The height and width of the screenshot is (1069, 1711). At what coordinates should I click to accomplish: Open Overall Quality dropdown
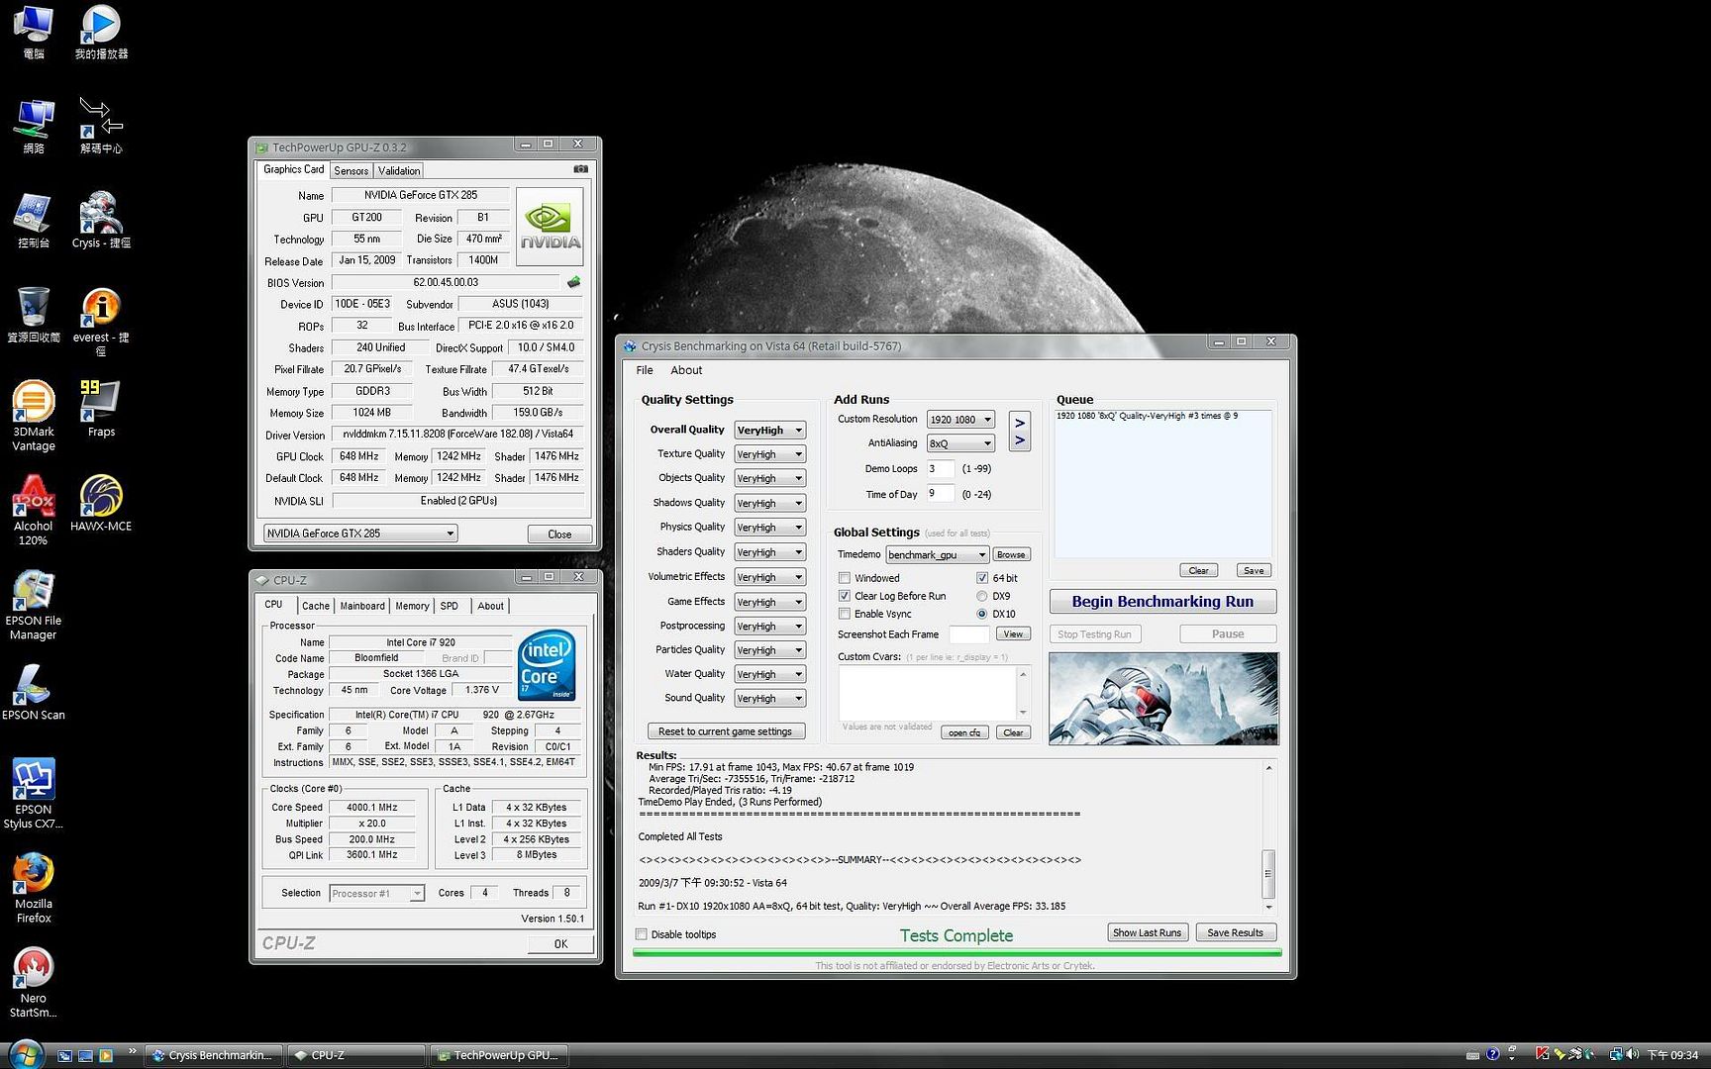(x=769, y=431)
